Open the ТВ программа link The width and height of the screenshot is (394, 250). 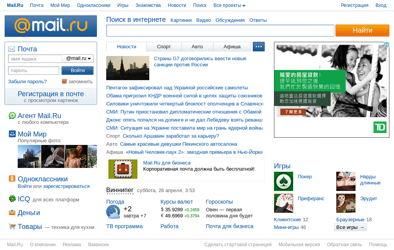pos(124,226)
